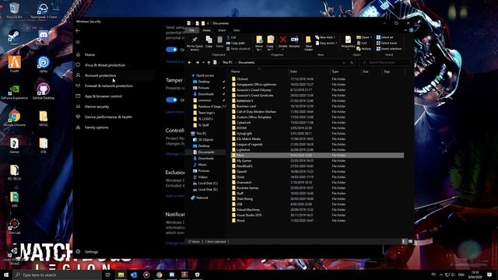Screen dimensions: 498x280
Task: Open Recycle Bin on desktop
Action: click(14, 11)
